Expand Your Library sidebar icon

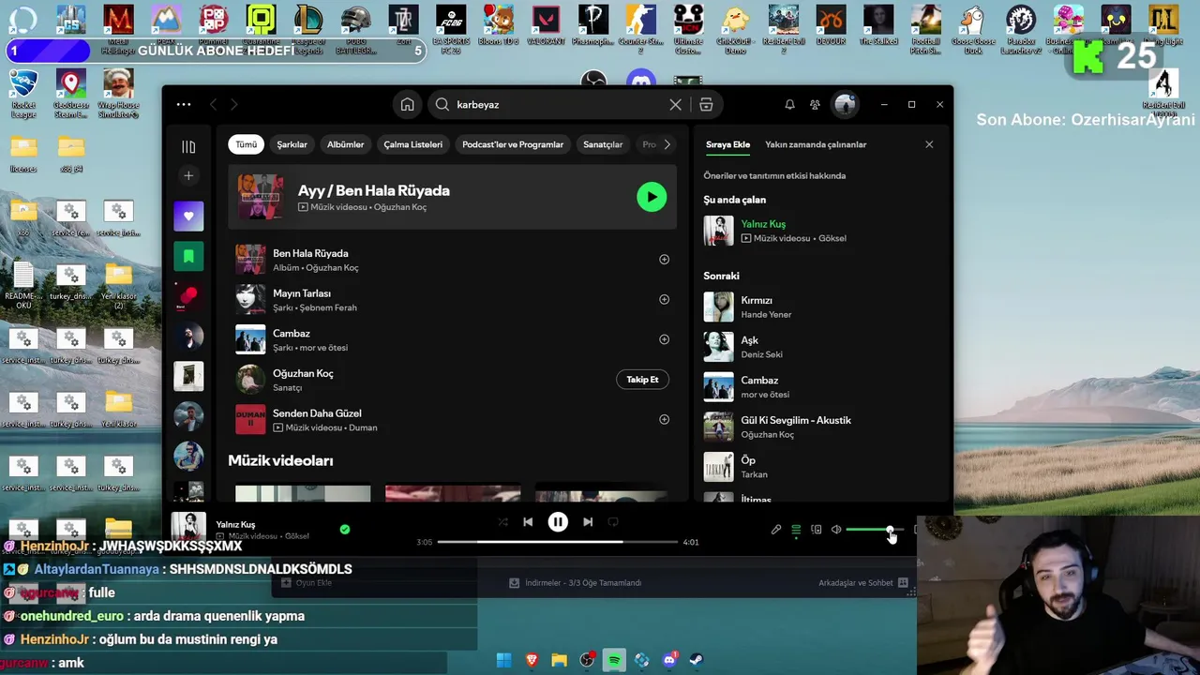tap(188, 146)
